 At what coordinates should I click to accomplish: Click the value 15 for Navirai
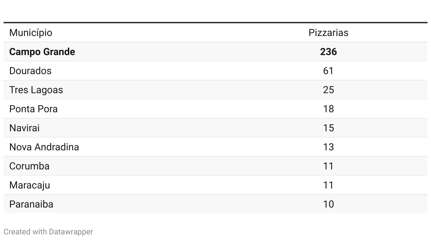[x=328, y=128]
